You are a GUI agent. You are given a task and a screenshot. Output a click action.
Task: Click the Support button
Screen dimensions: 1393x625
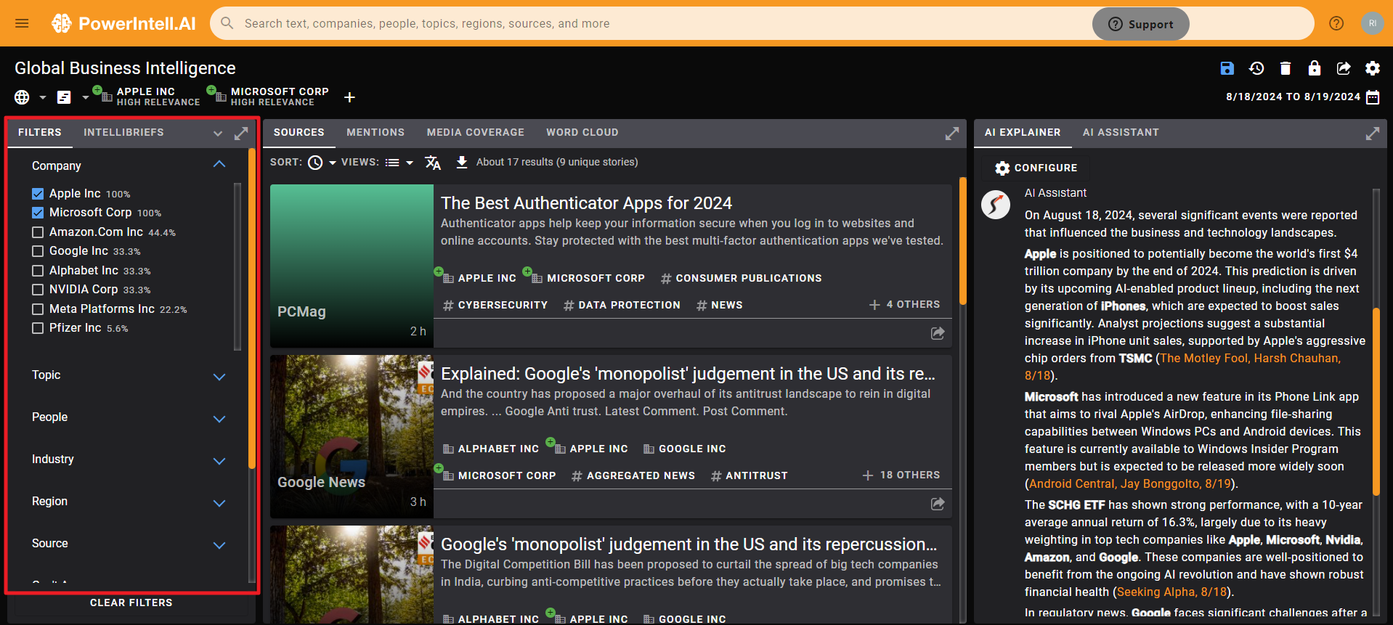click(1140, 24)
